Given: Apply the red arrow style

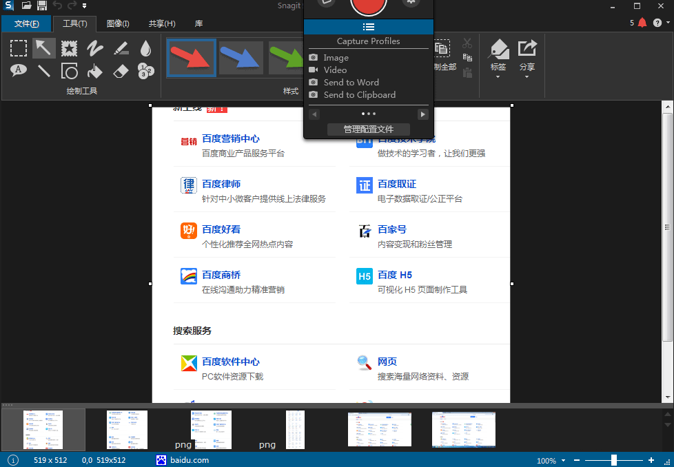Looking at the screenshot, I should tap(192, 58).
